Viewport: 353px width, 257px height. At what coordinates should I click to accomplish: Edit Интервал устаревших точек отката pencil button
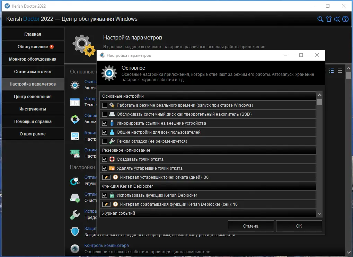(106, 177)
